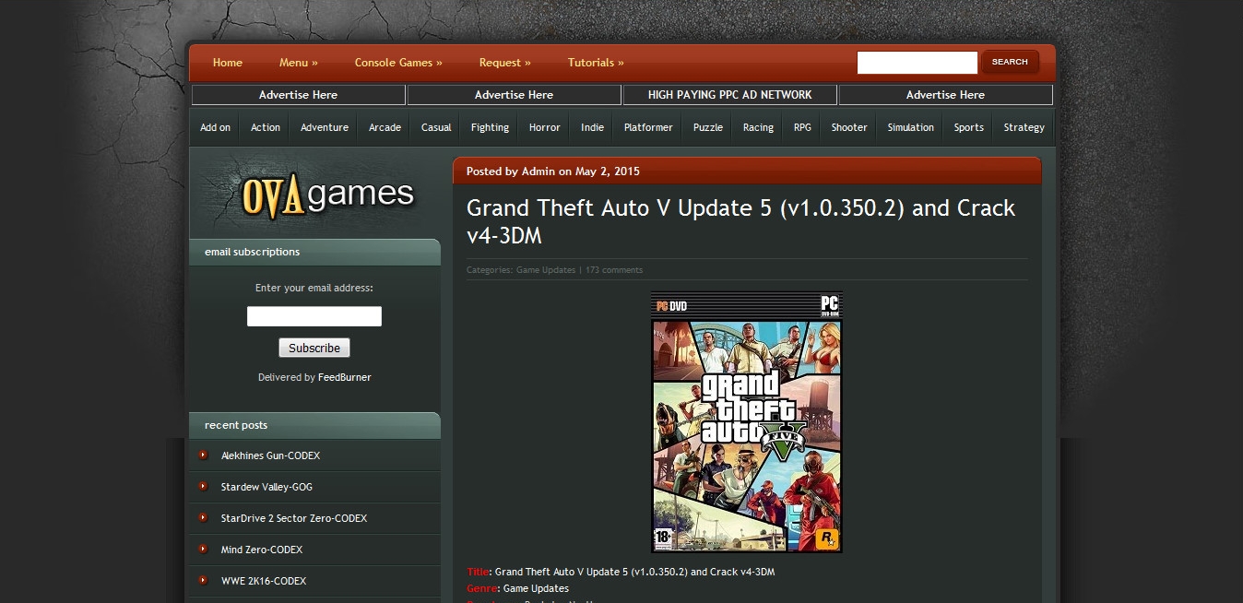
Task: Visit the FeedBurner link
Action: 343,376
